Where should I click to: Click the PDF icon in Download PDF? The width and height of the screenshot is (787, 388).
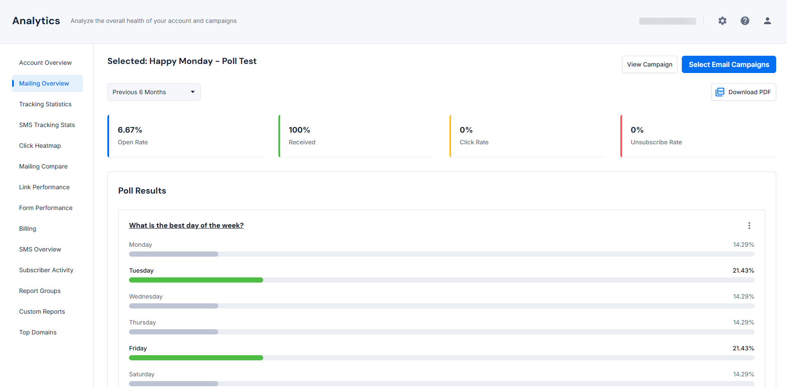720,92
